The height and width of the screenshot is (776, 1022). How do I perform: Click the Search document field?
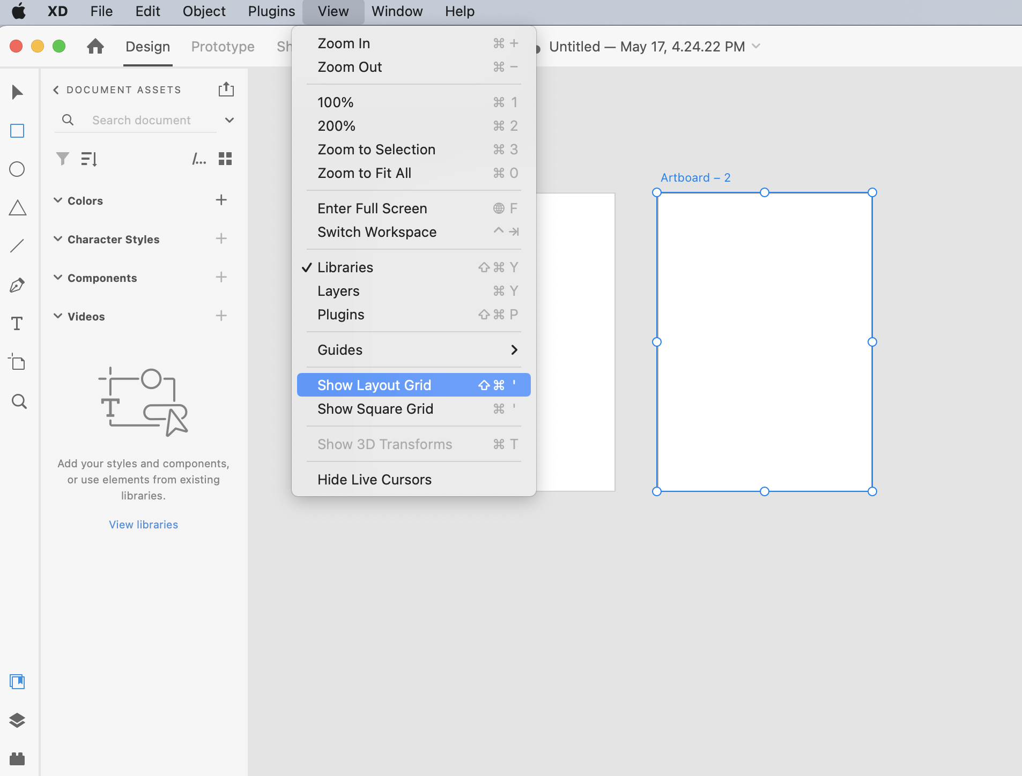tap(142, 120)
